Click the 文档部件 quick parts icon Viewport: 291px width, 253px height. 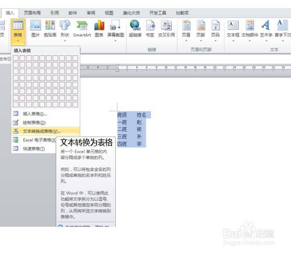pyautogui.click(x=250, y=25)
